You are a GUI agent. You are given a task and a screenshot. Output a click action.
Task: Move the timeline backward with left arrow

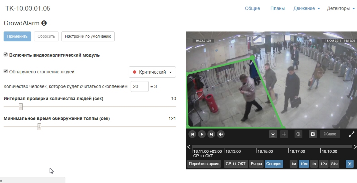point(189,147)
